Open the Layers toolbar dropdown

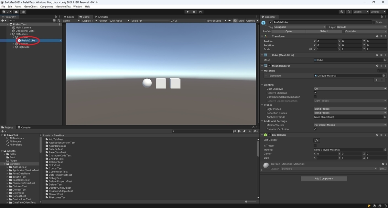(361, 12)
